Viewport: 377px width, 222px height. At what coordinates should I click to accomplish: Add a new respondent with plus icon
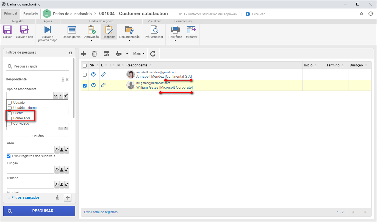pos(83,54)
